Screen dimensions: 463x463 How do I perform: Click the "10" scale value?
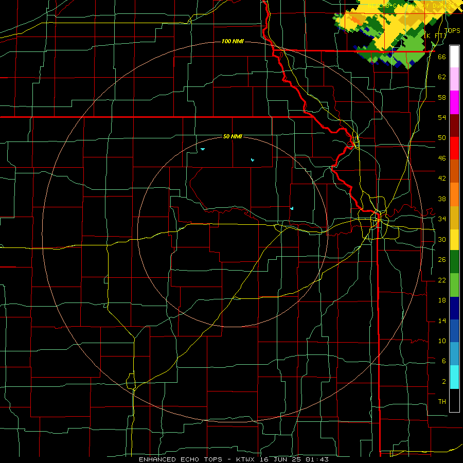pos(442,341)
